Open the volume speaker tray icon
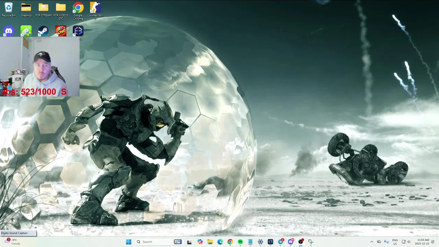This screenshot has width=439, height=247. tap(409, 242)
